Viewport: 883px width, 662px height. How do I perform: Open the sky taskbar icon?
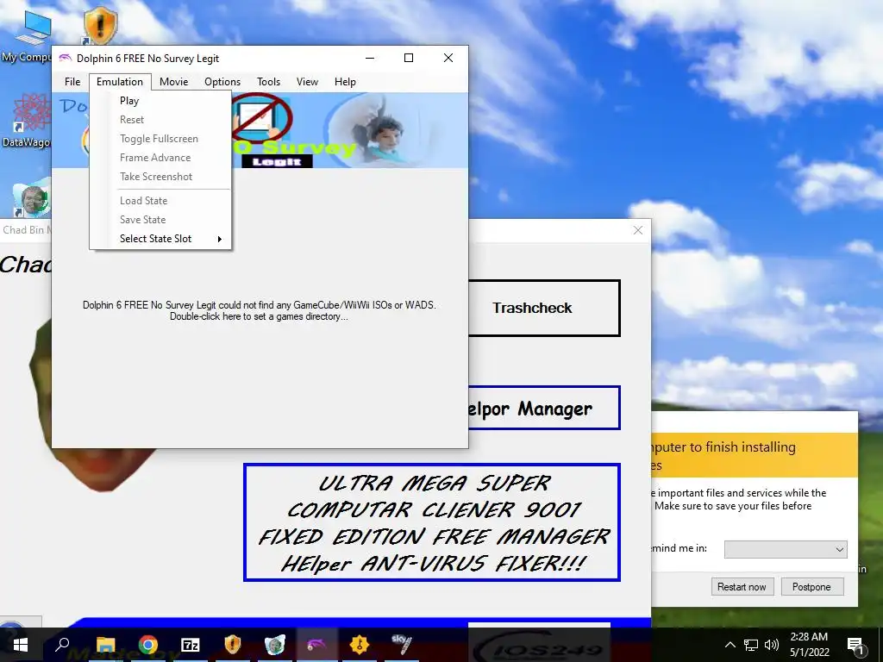tap(402, 645)
